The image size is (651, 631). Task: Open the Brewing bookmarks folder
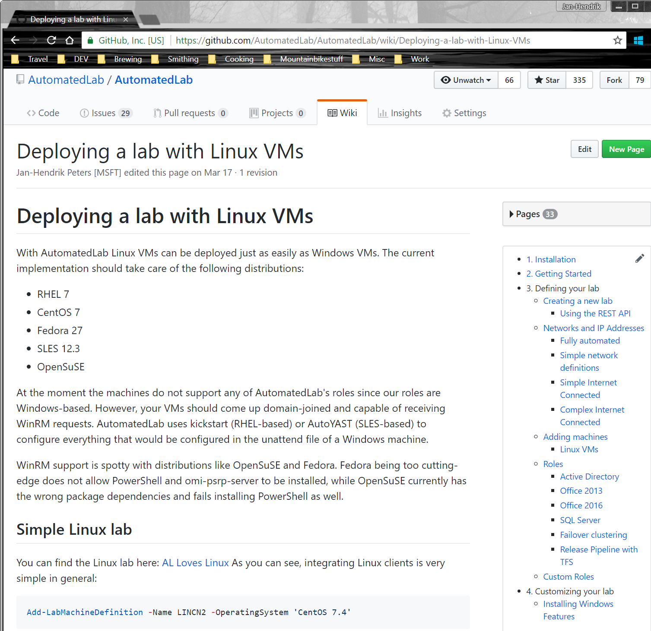[x=120, y=59]
